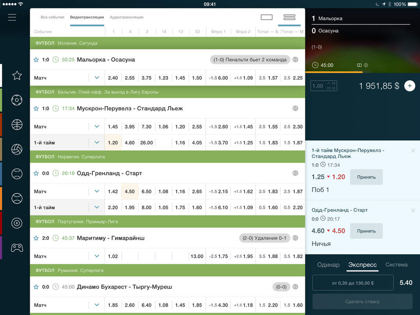Expand Матч markets for Мускрон-Перувелз

[97, 126]
